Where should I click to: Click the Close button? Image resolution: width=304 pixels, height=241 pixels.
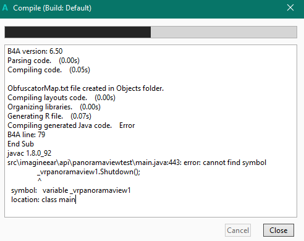pos(279,230)
